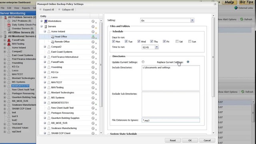Click the policy status icon for Workstations
Image resolution: width=256 pixels, height=144 pixels.
tap(93, 21)
